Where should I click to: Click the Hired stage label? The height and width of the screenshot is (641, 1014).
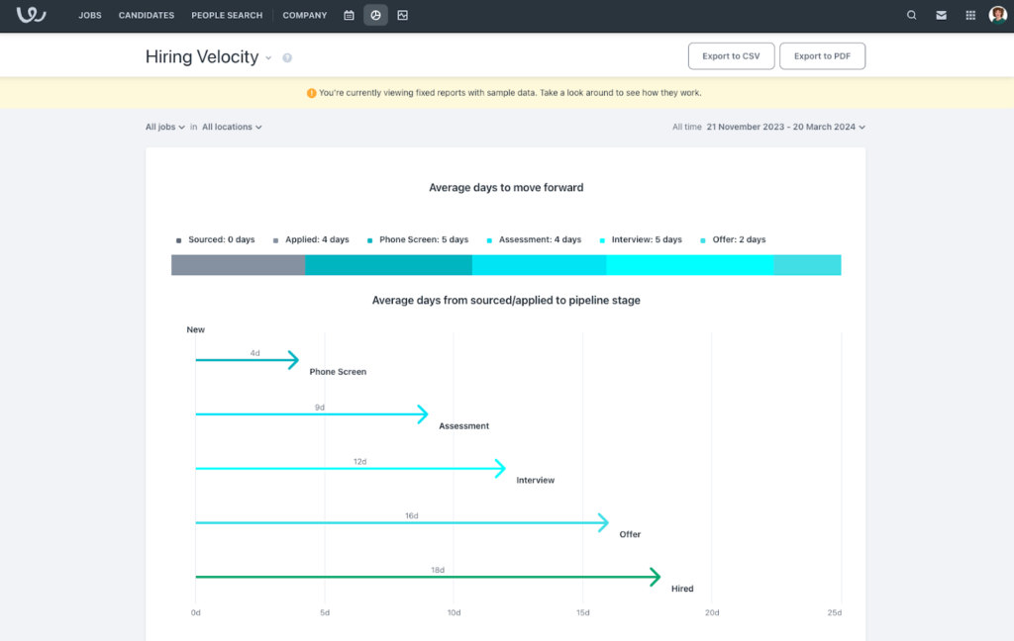pos(682,589)
